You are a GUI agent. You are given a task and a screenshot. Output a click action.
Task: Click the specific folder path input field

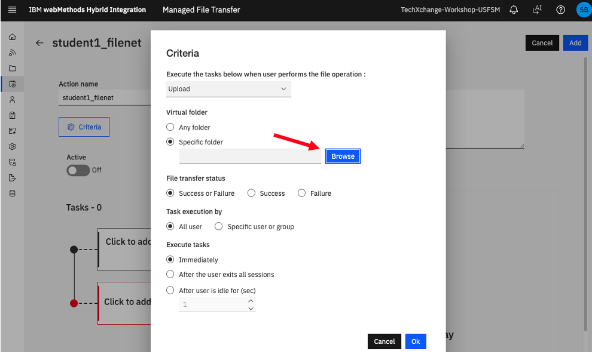pos(250,156)
